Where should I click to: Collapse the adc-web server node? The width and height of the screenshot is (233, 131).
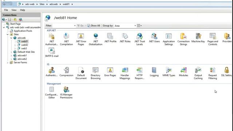[x=4, y=28]
